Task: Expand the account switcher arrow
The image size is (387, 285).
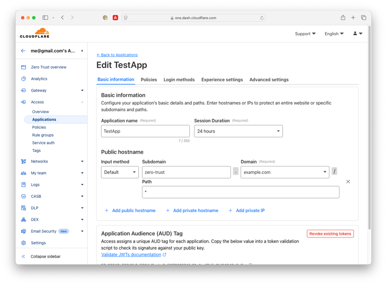Action: tap(82, 51)
